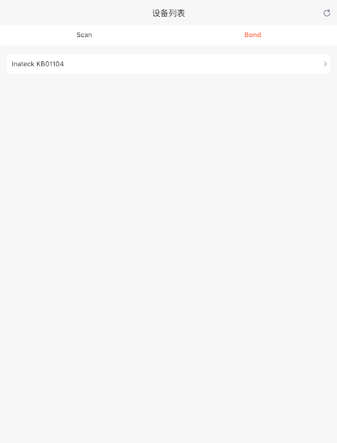Screen dimensions: 337x443
Task: Reload the list using the top-right icon
Action: pos(327,13)
